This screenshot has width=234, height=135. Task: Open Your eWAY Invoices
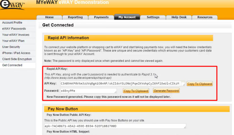point(18,35)
